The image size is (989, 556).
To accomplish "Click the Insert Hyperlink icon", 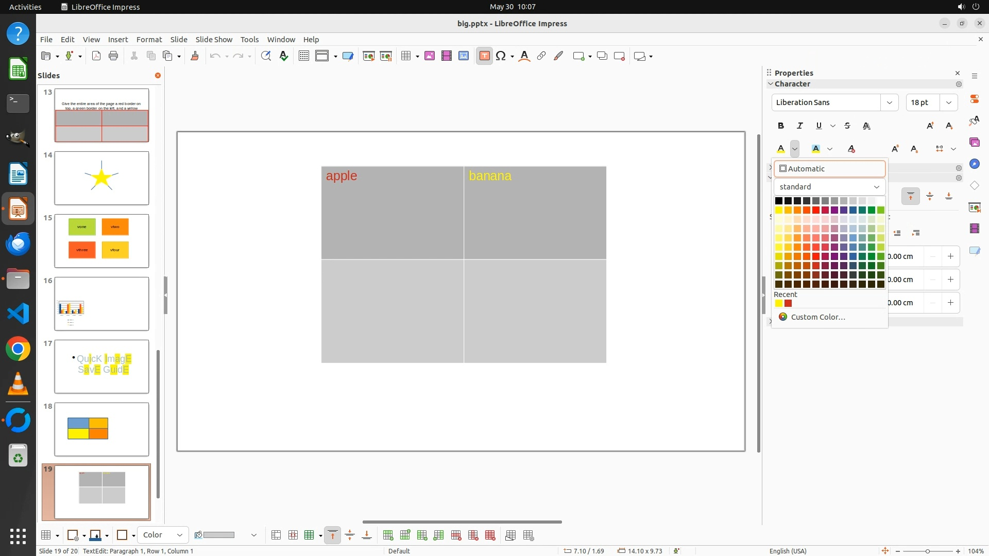I will [x=541, y=56].
